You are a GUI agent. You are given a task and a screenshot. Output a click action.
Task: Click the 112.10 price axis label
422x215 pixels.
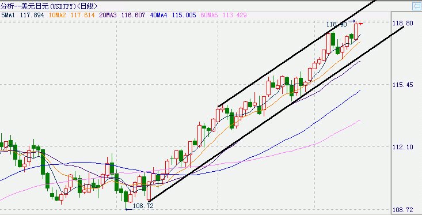[x=402, y=148]
